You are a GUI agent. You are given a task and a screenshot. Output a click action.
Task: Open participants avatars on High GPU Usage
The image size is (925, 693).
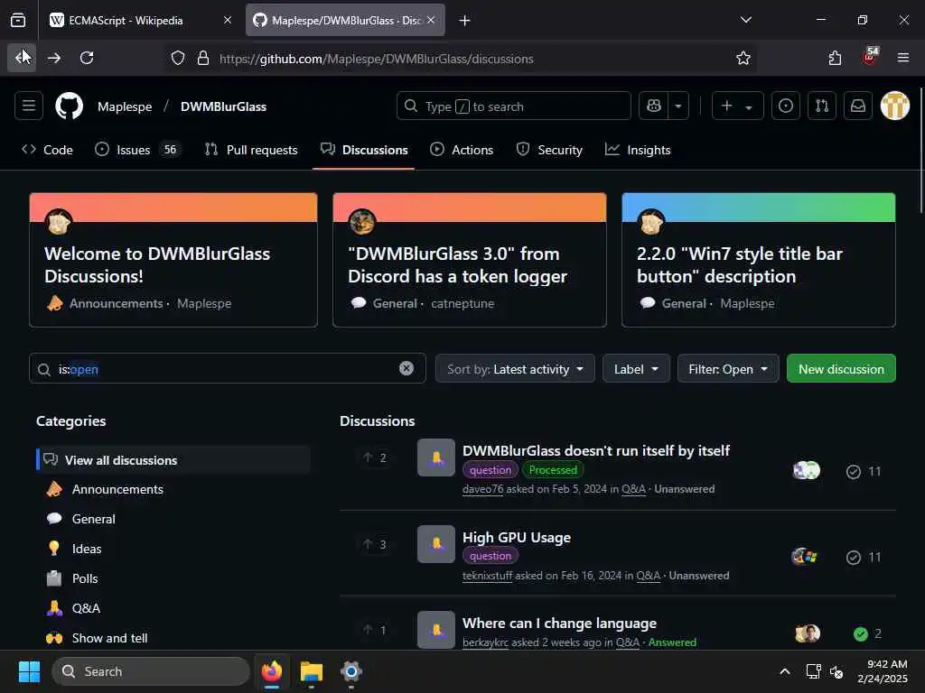tap(805, 556)
